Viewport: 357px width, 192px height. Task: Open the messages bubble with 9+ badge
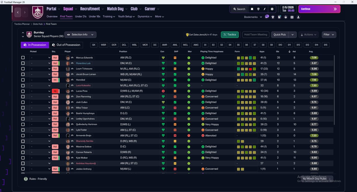pyautogui.click(x=267, y=17)
